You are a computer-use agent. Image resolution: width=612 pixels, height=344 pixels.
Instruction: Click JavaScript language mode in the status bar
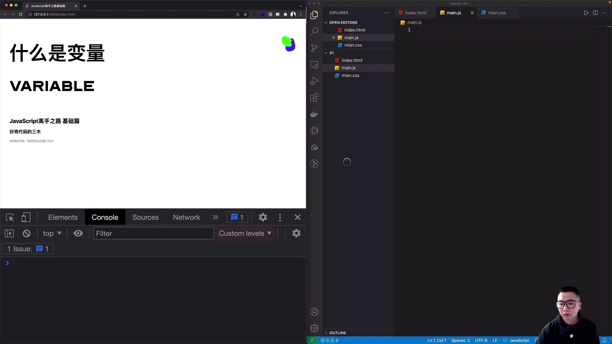click(x=519, y=340)
